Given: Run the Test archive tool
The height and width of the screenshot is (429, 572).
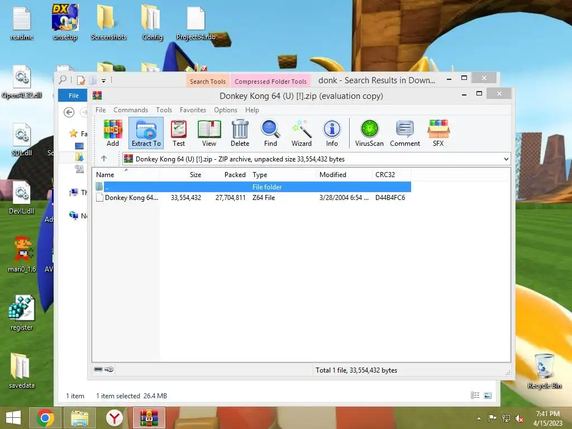Looking at the screenshot, I should [x=179, y=133].
